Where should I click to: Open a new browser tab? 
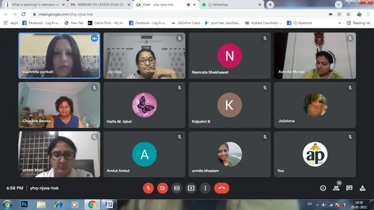270,5
